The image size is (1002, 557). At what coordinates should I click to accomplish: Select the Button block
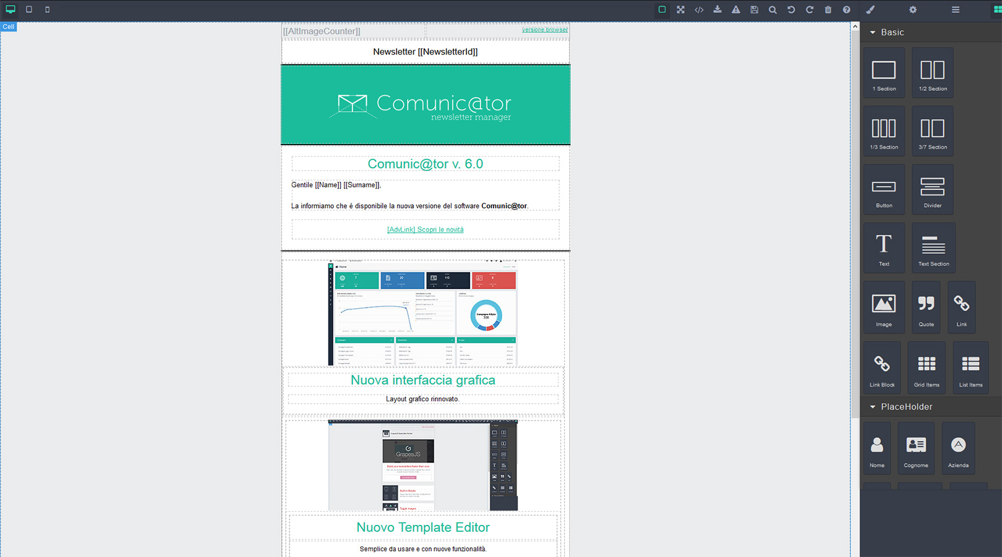tap(884, 190)
